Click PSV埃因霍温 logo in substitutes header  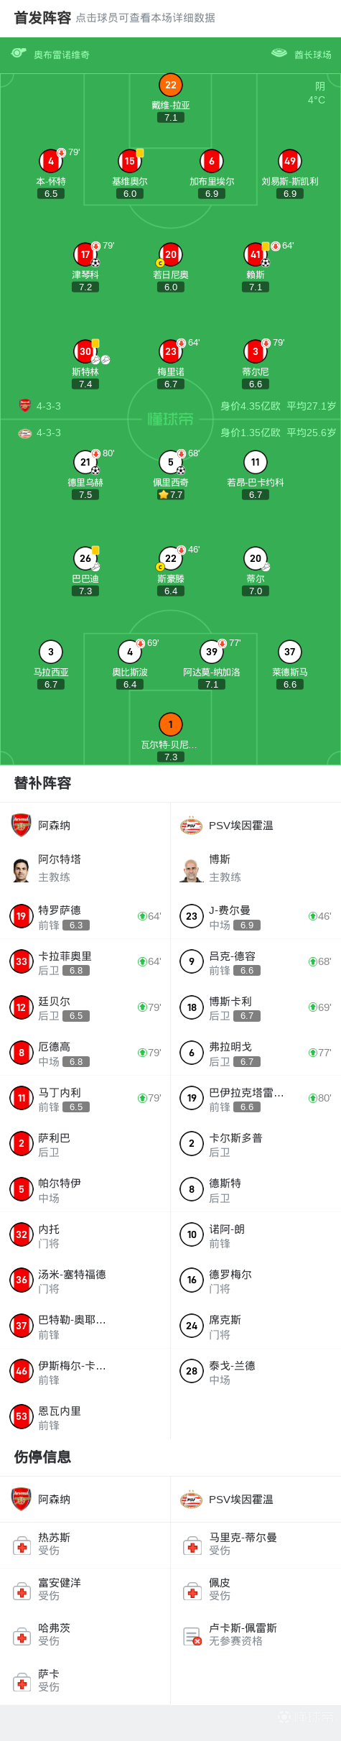[x=191, y=826]
